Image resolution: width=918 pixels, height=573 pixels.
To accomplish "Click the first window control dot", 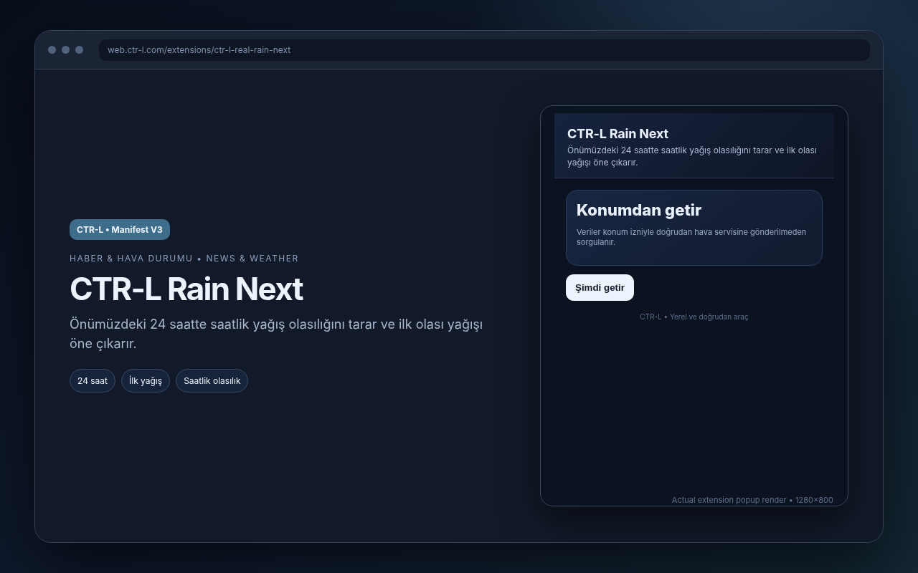I will point(52,49).
